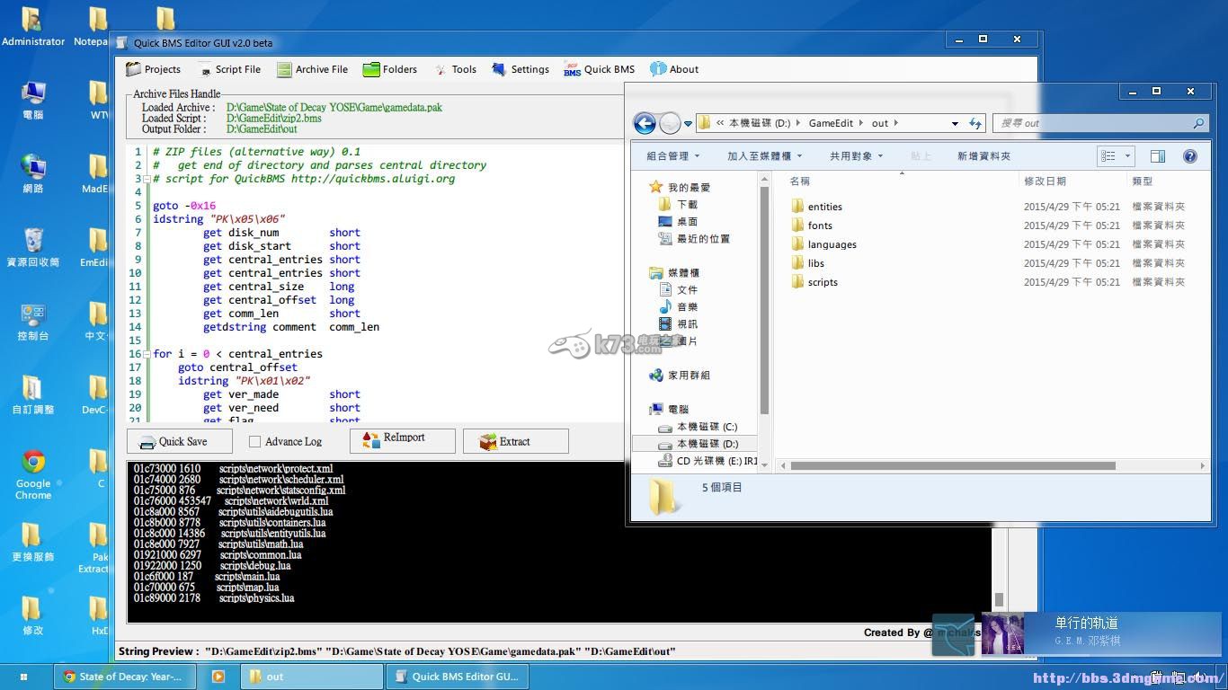This screenshot has height=690, width=1228.
Task: Switch to the out folder taskbar item
Action: [310, 677]
